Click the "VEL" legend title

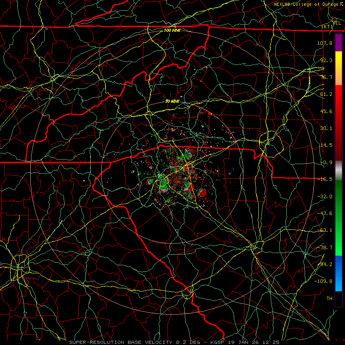[x=337, y=23]
